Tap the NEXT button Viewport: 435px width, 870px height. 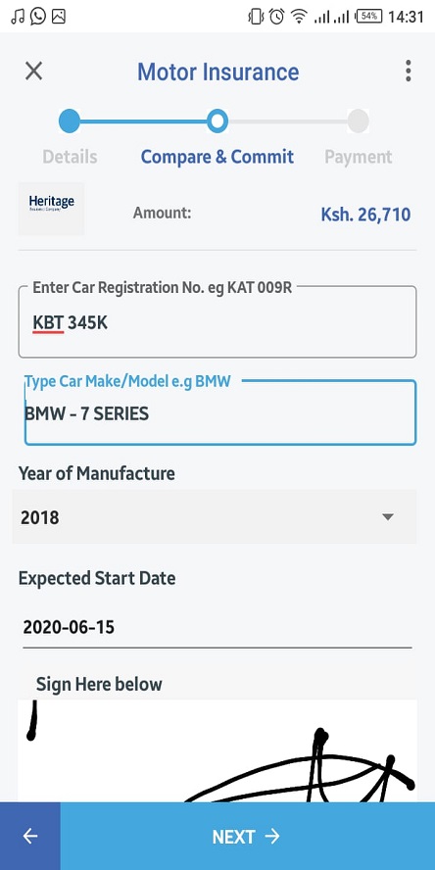click(248, 836)
